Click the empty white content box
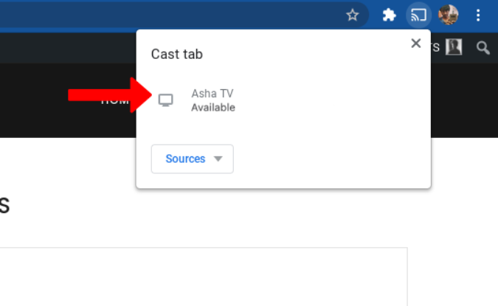 tap(204, 277)
